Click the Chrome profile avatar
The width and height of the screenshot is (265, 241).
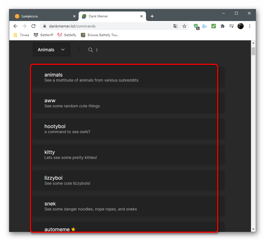pos(241,26)
